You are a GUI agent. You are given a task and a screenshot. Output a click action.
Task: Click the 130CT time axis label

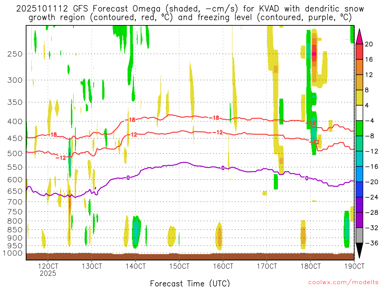[92, 266]
